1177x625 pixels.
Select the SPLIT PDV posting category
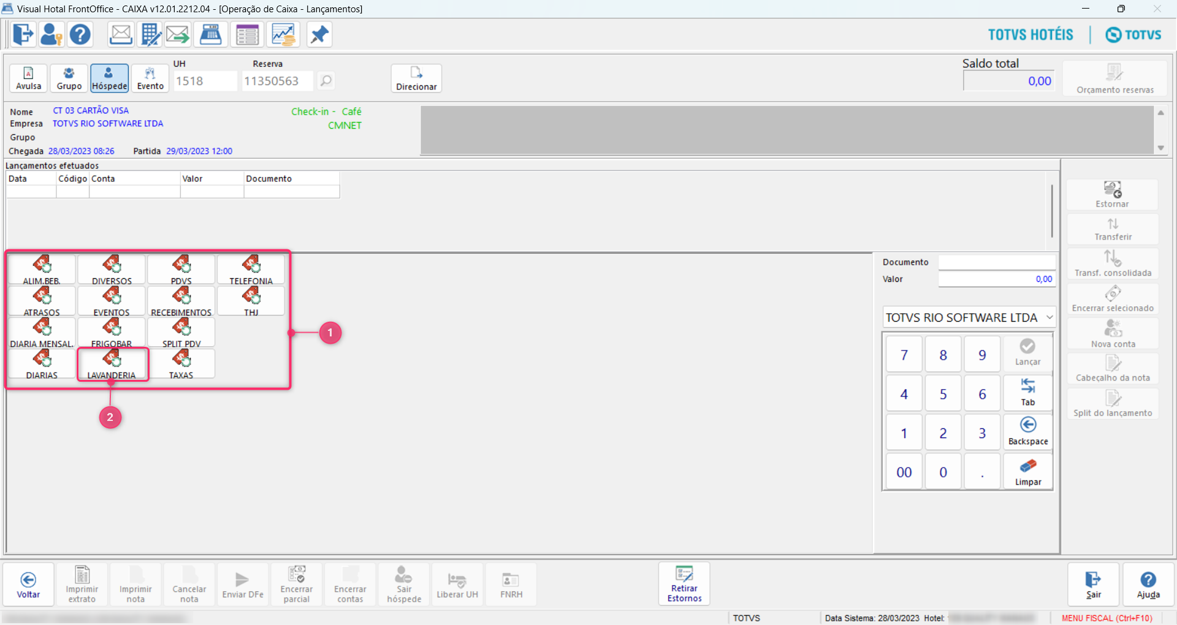click(181, 333)
